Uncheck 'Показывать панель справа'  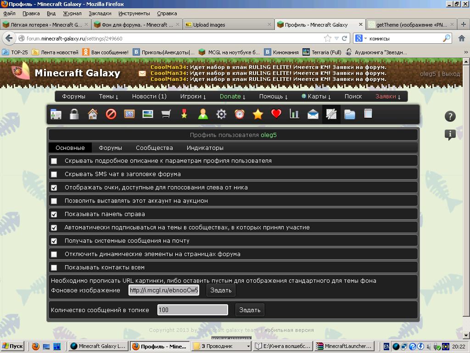point(54,214)
